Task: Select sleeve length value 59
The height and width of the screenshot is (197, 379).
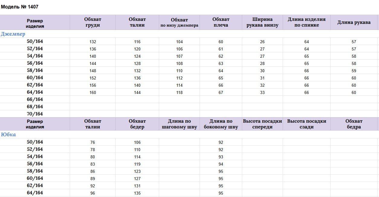Action: coord(354,71)
